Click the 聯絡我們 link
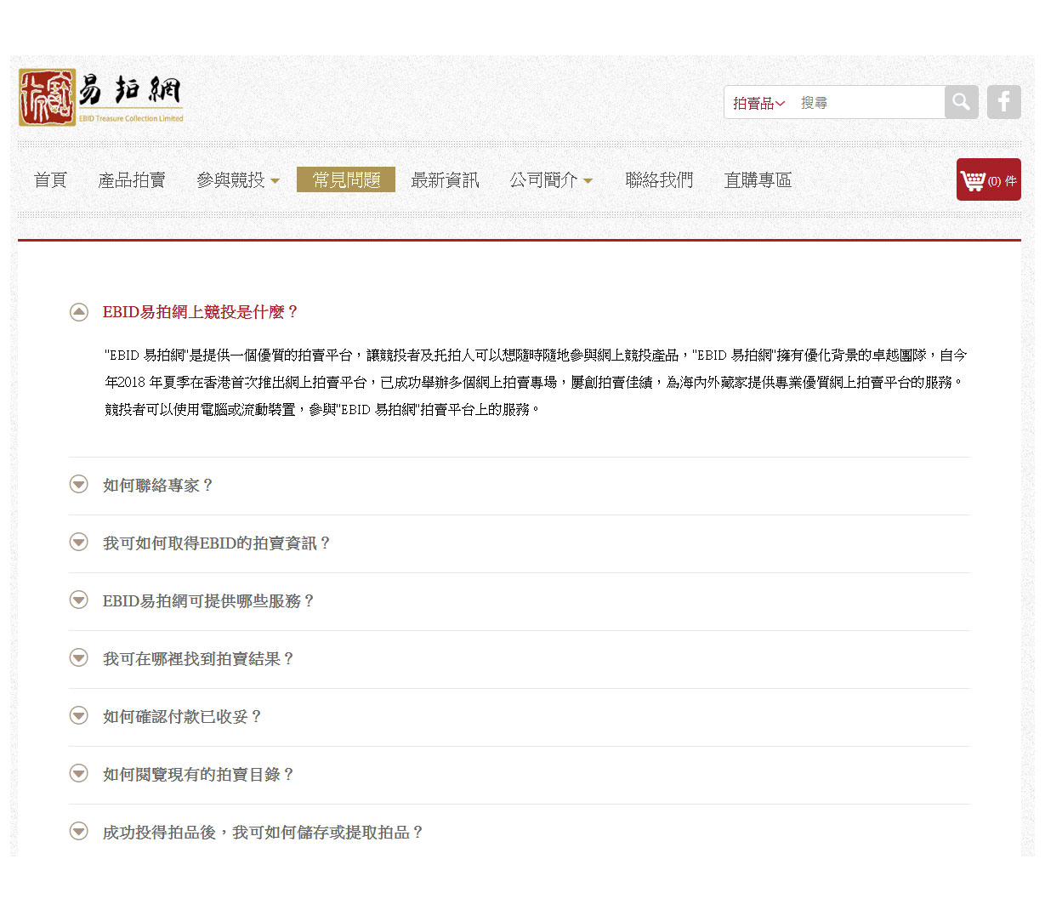The height and width of the screenshot is (910, 1045). pos(659,180)
